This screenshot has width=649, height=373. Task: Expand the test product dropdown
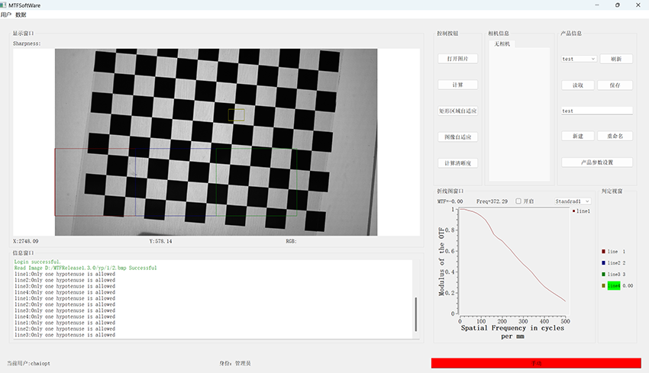(579, 59)
